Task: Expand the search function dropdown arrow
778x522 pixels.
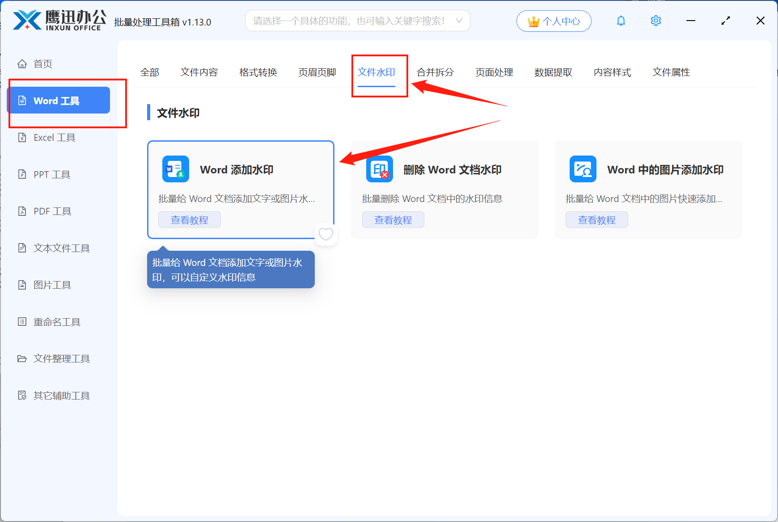Action: [x=459, y=21]
